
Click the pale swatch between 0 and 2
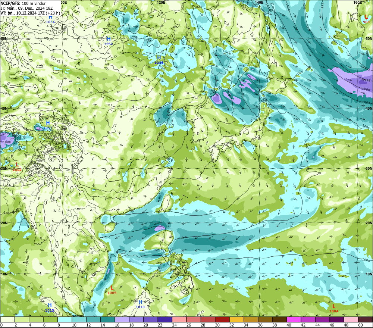point(7,319)
